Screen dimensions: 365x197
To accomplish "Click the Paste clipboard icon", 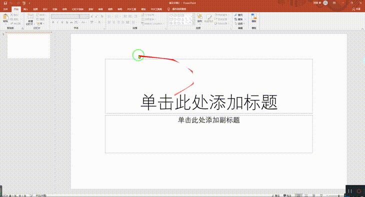I will tap(5, 17).
